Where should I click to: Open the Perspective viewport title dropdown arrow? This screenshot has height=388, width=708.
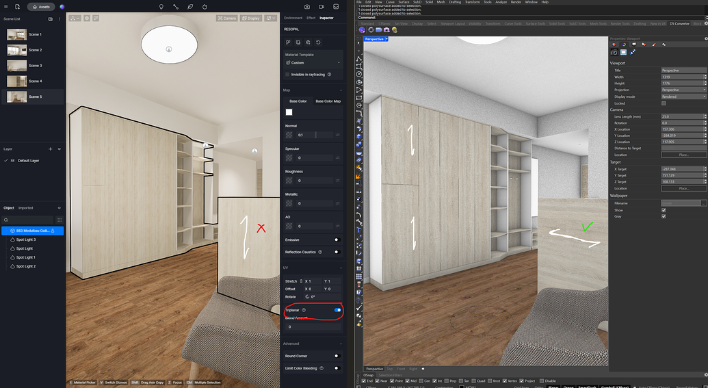386,39
